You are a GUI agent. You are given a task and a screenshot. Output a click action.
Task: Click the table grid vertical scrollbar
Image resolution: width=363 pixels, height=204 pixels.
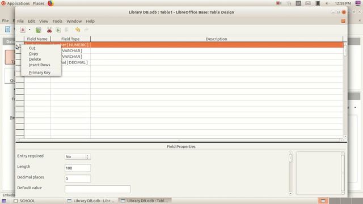345,90
